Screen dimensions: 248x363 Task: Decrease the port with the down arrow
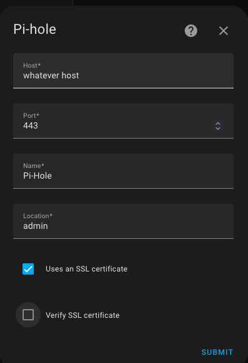pos(218,129)
